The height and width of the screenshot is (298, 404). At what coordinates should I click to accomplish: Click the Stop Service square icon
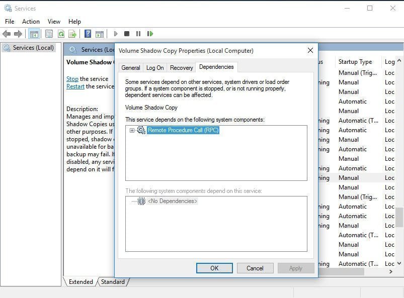click(x=127, y=34)
